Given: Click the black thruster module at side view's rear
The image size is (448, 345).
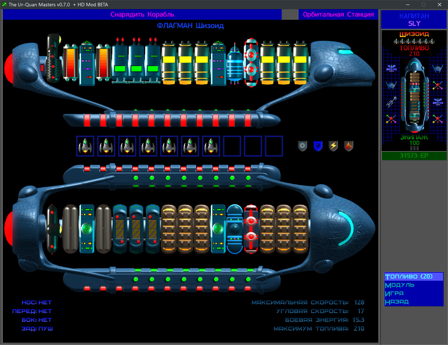Looking at the screenshot, I should tap(53, 58).
